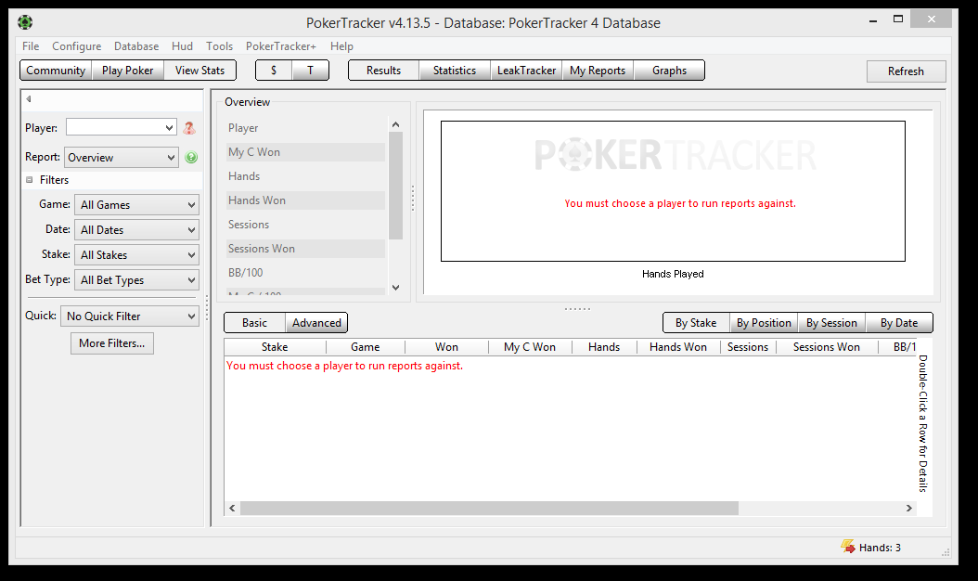This screenshot has width=978, height=581.
Task: Click the report table horizontal scrollbar thumb
Action: [x=490, y=508]
